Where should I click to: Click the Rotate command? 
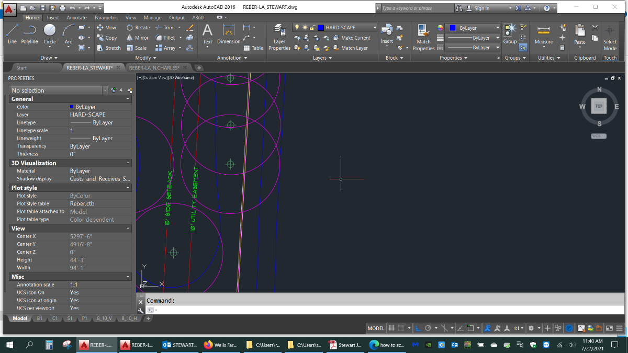tap(138, 28)
